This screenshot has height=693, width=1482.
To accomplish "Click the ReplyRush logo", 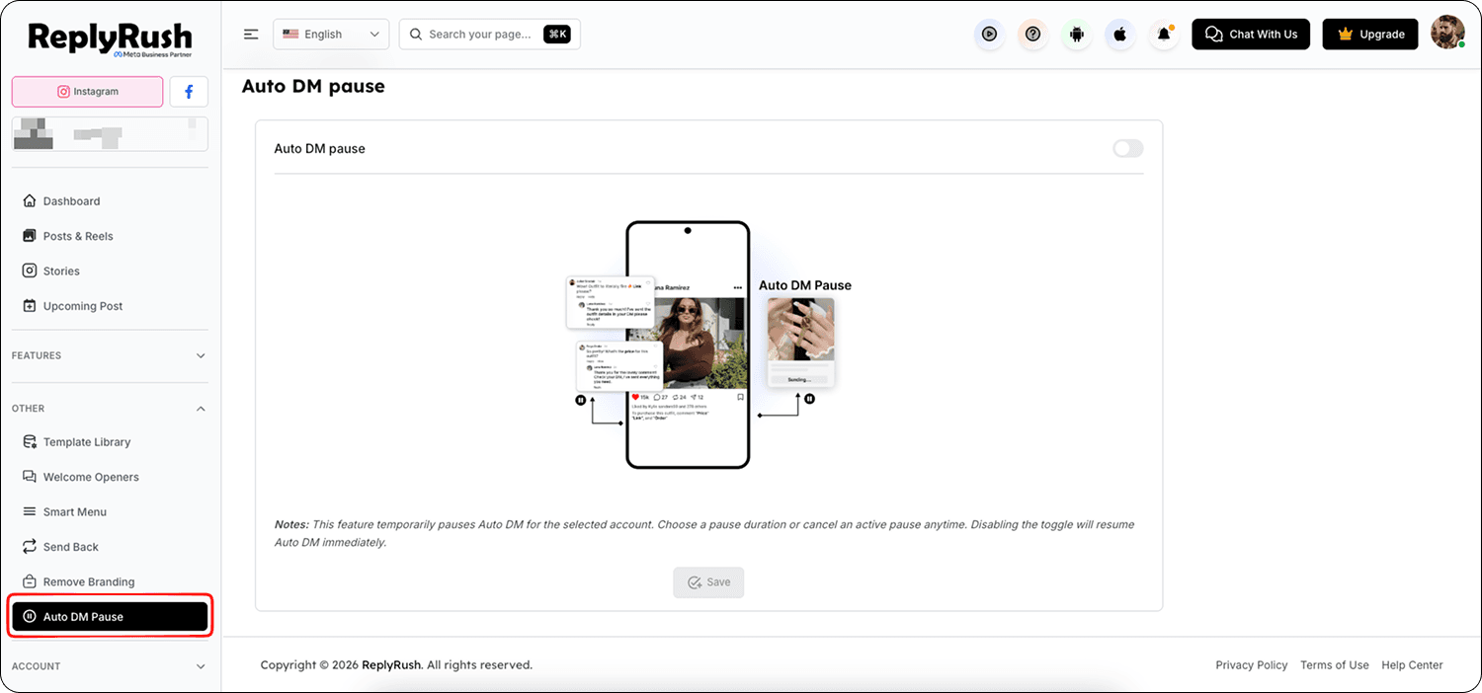I will [110, 39].
